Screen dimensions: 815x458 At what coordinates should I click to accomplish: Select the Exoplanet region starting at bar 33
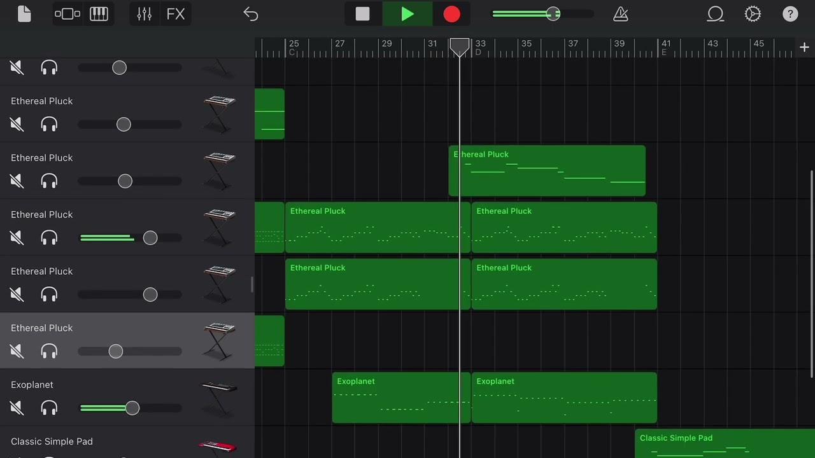(564, 398)
